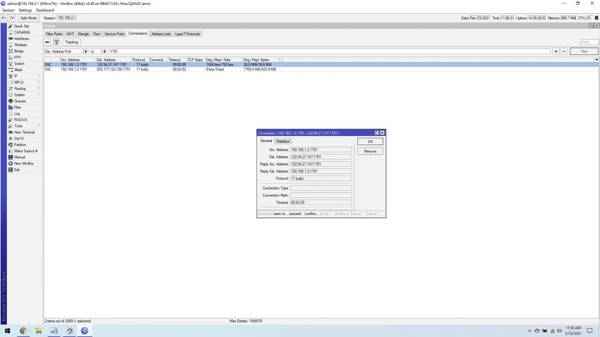Open Partition menu icon
This screenshot has width=600, height=337.
click(x=11, y=145)
